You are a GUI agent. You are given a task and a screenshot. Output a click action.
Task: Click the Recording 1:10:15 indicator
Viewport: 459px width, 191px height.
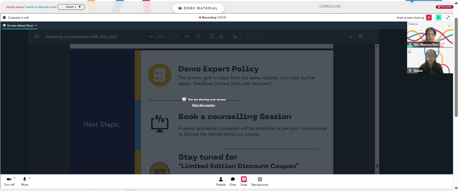[x=213, y=17]
